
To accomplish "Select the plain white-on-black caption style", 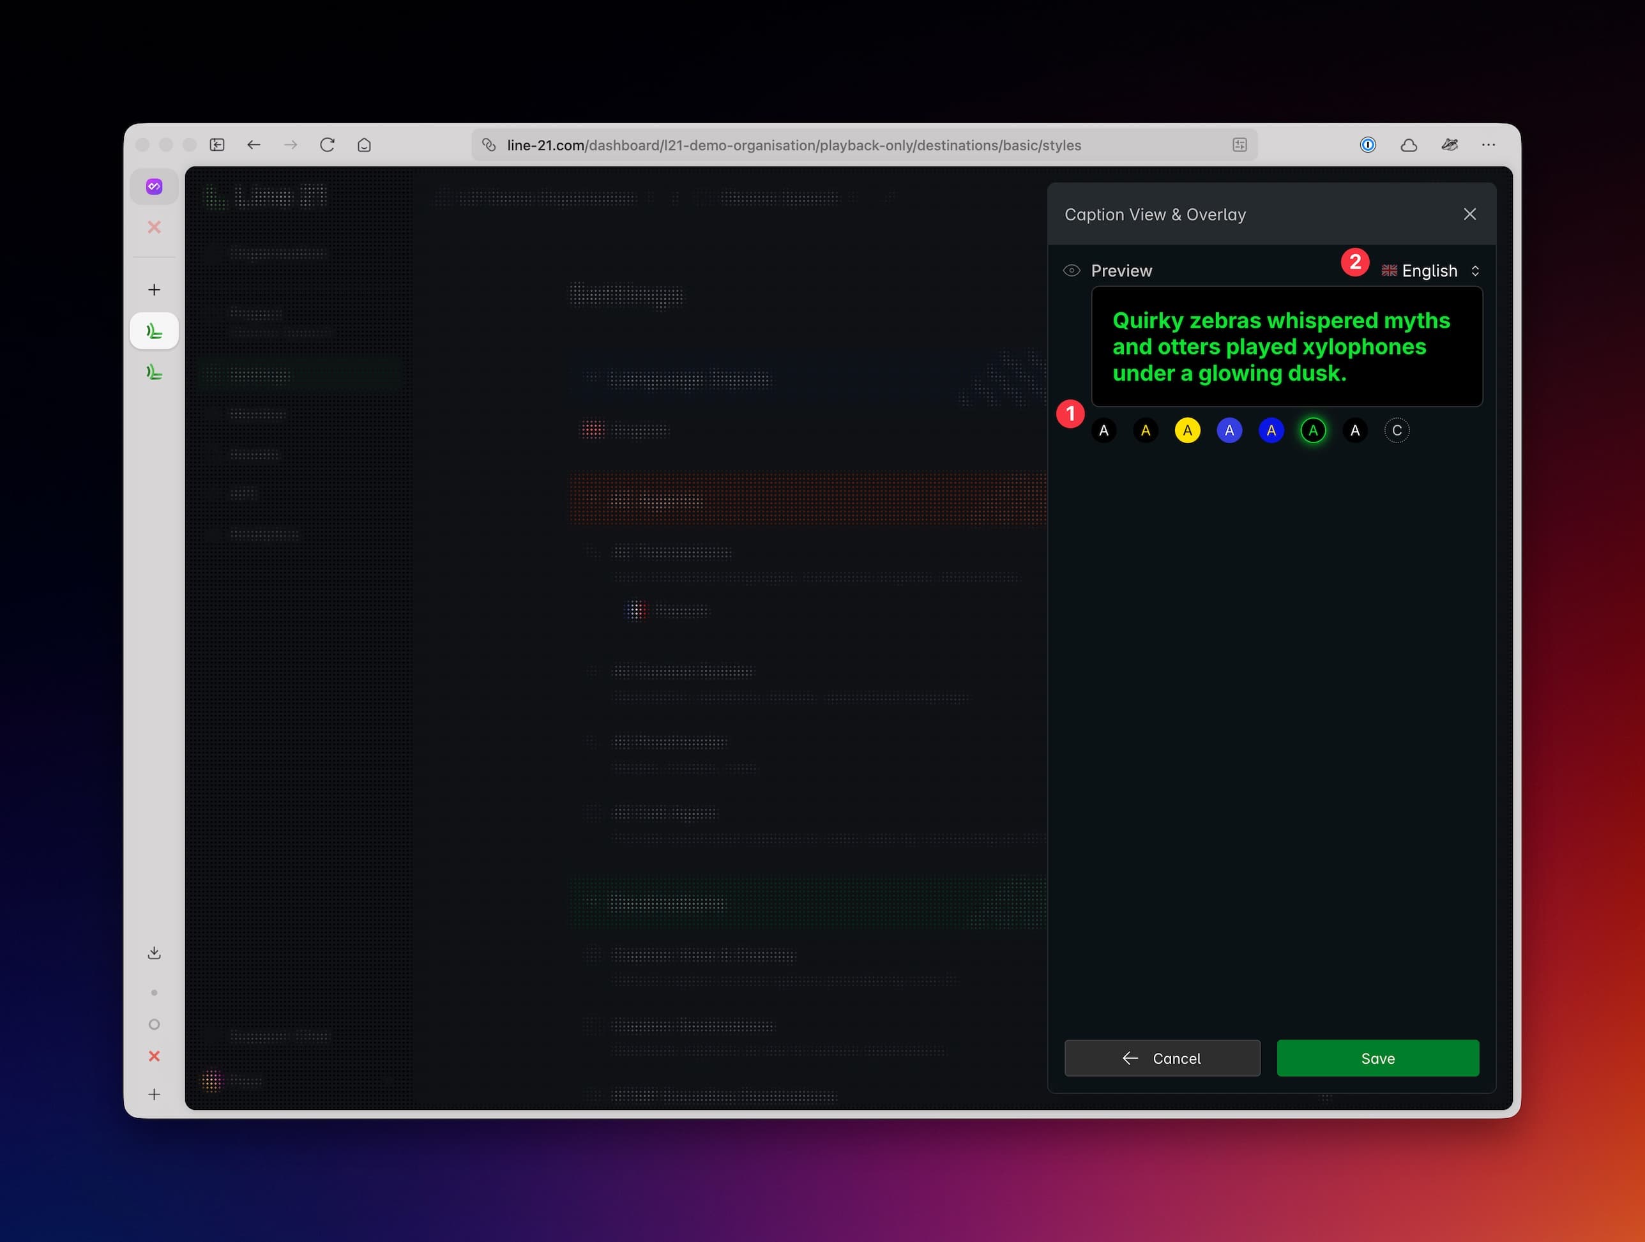I will tap(1103, 430).
